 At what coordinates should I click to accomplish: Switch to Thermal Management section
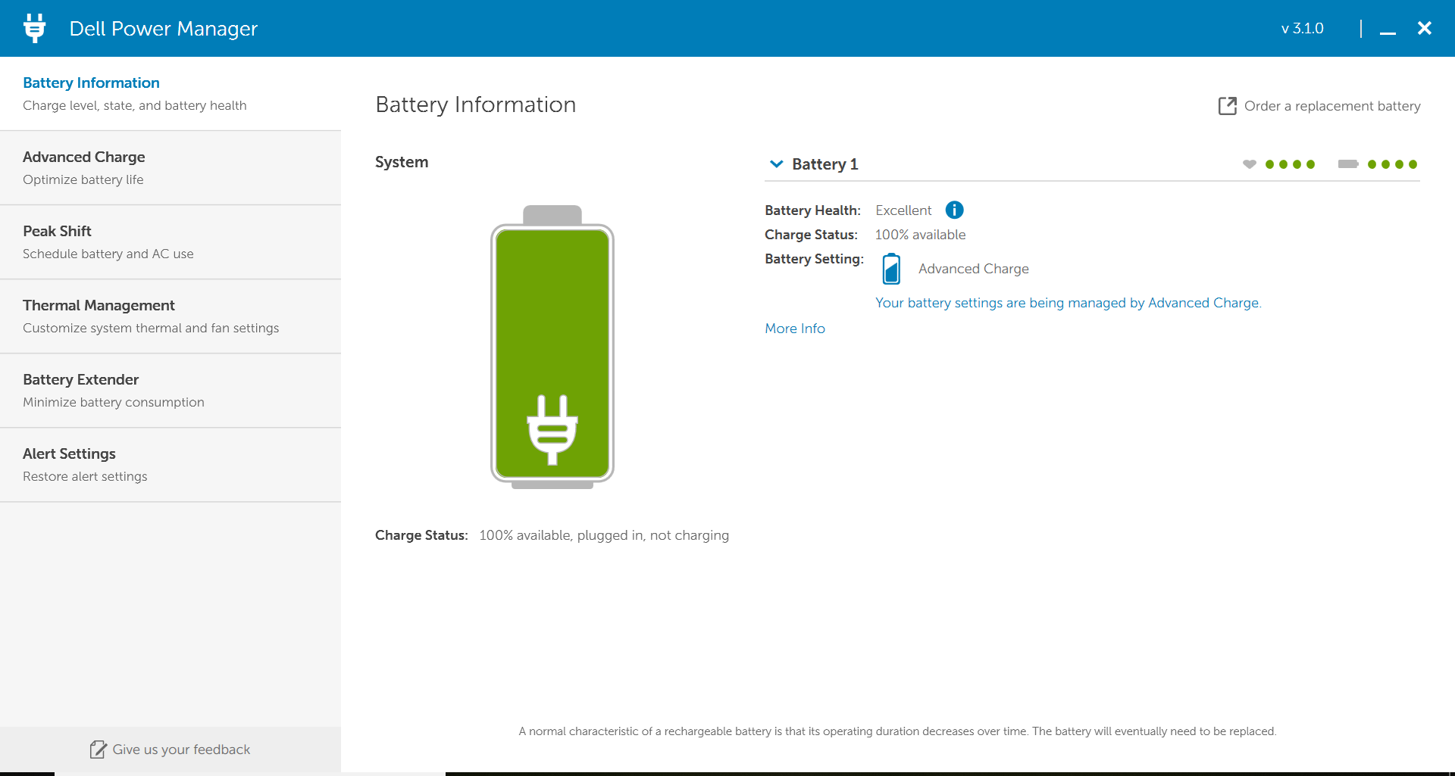pyautogui.click(x=171, y=316)
